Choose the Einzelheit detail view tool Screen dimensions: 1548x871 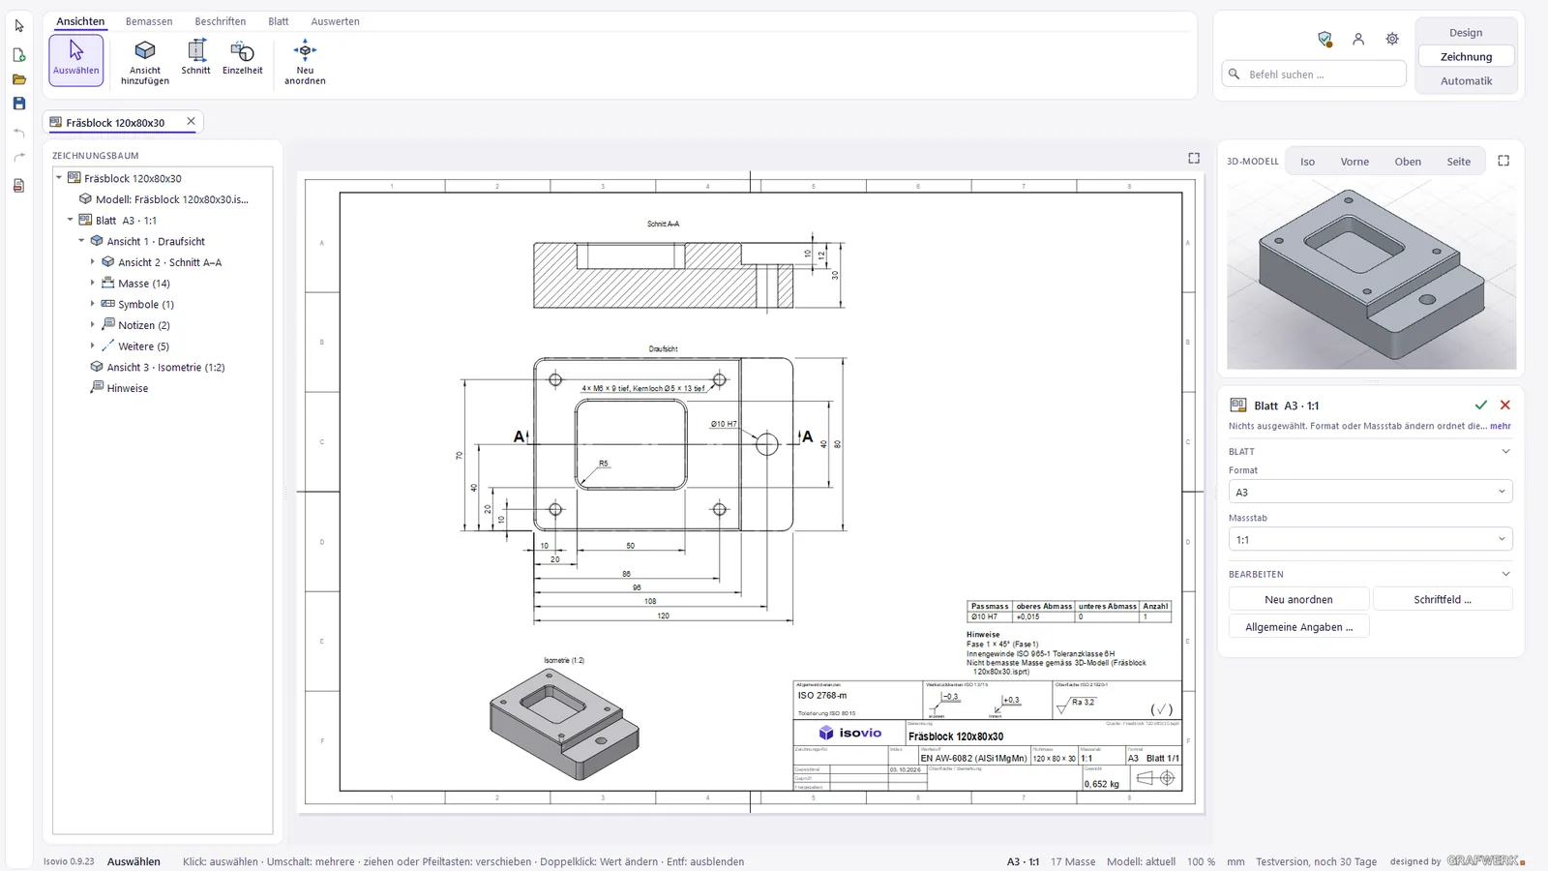tap(242, 58)
